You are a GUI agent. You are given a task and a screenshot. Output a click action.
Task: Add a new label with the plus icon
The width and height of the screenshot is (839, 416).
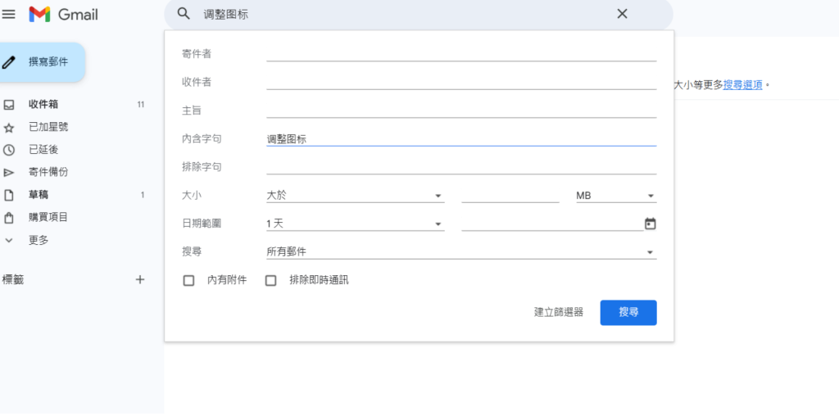click(x=139, y=279)
